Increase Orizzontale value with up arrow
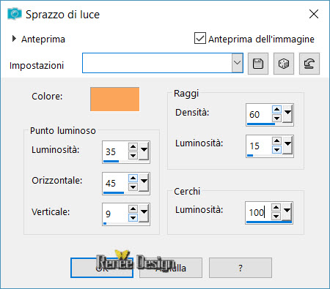The image size is (330, 289). point(133,179)
